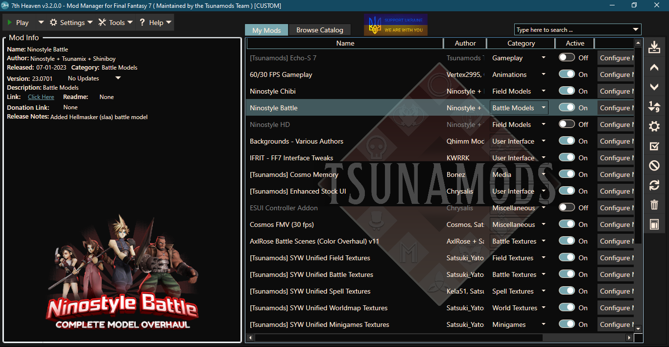Click the vertical scrollbar of mod list
Viewport: 669px width, 347px height.
click(x=638, y=146)
